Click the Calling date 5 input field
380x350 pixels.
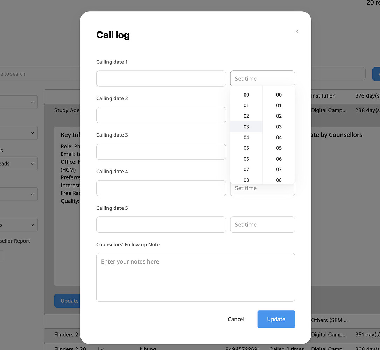(161, 224)
